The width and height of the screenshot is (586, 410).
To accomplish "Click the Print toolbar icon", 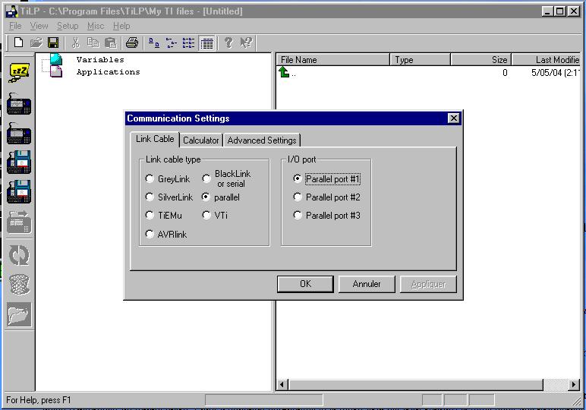I will (x=132, y=43).
